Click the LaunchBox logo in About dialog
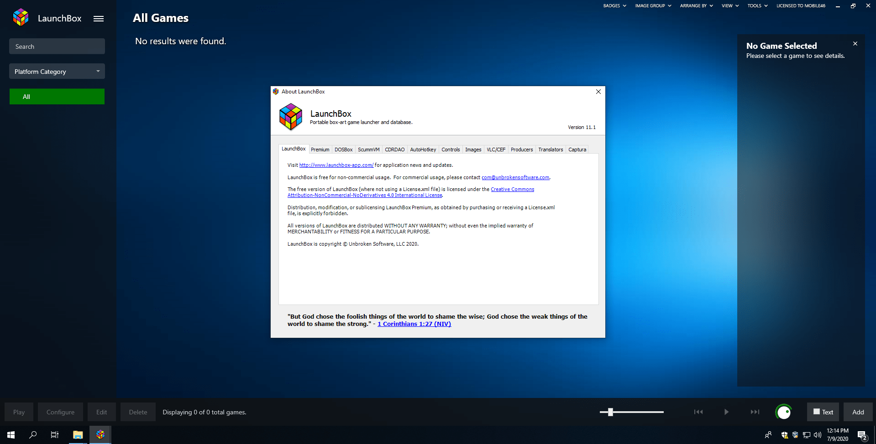Screen dimensions: 876x444 point(291,117)
